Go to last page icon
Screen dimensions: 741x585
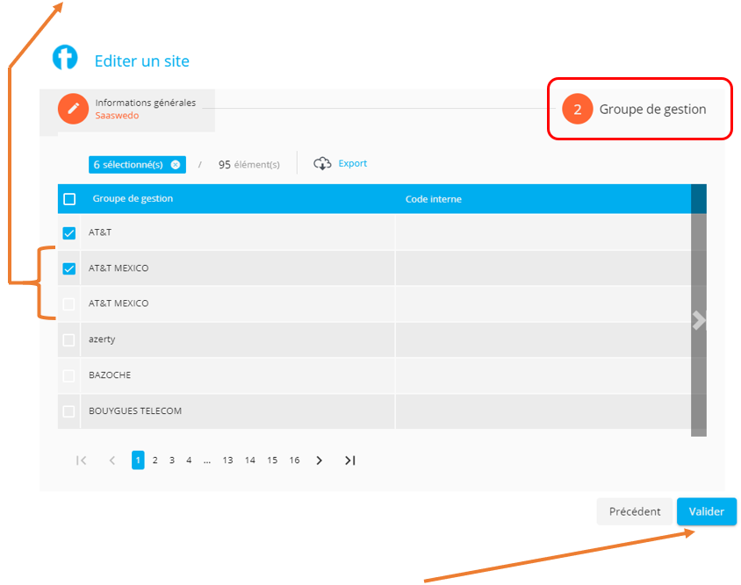pos(350,460)
